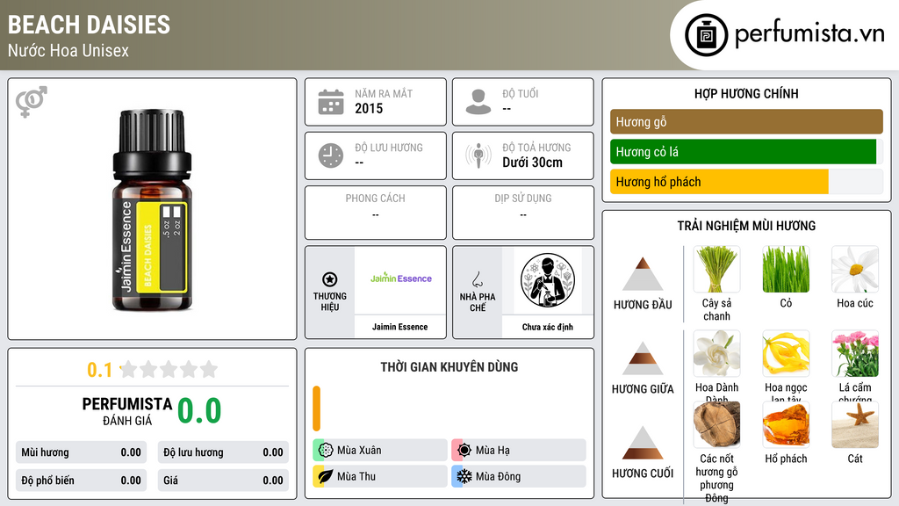899x506 pixels.
Task: Click the sillage person icon beside Độ toả hương
Action: [x=478, y=155]
